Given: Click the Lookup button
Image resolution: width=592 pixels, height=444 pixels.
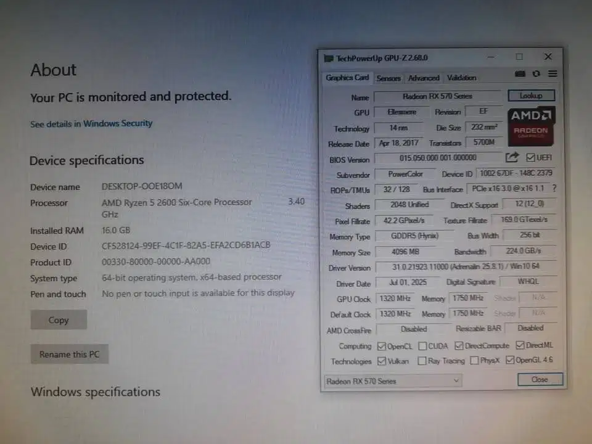Looking at the screenshot, I should pyautogui.click(x=531, y=96).
